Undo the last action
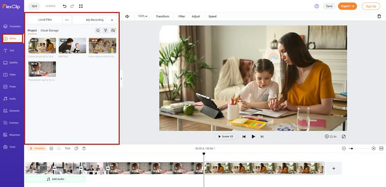The width and height of the screenshot is (386, 187). point(64,6)
